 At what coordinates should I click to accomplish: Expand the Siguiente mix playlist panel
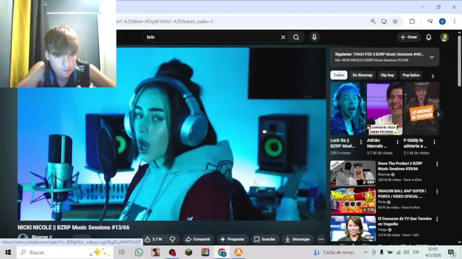click(x=432, y=57)
